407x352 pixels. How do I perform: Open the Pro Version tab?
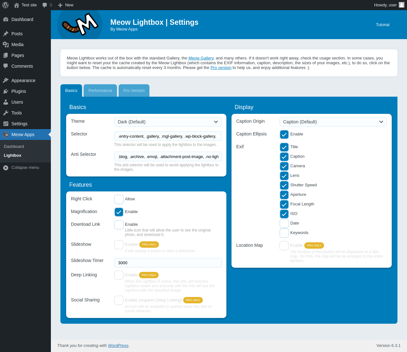click(134, 91)
